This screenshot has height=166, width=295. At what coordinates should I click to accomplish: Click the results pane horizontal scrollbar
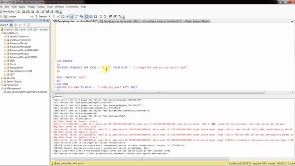142,159
